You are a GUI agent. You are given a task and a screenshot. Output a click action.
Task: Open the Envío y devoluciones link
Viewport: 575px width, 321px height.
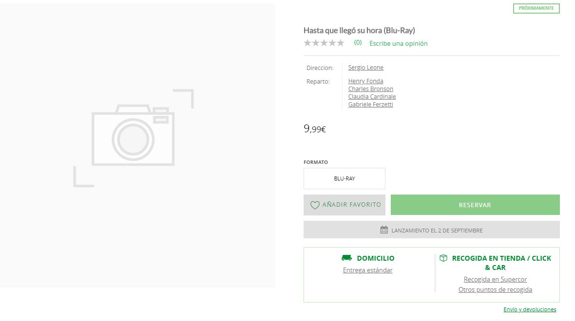530,310
